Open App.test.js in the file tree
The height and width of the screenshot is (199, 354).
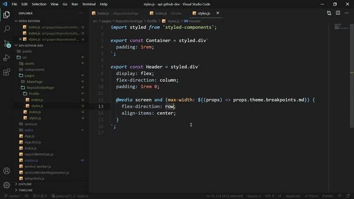click(33, 142)
